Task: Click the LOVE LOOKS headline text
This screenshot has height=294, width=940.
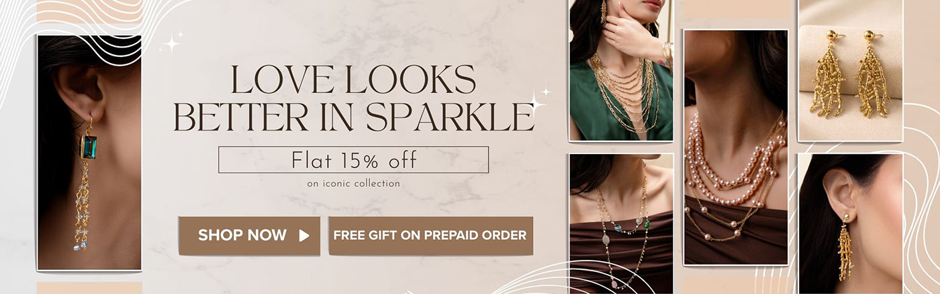Action: pos(353,80)
